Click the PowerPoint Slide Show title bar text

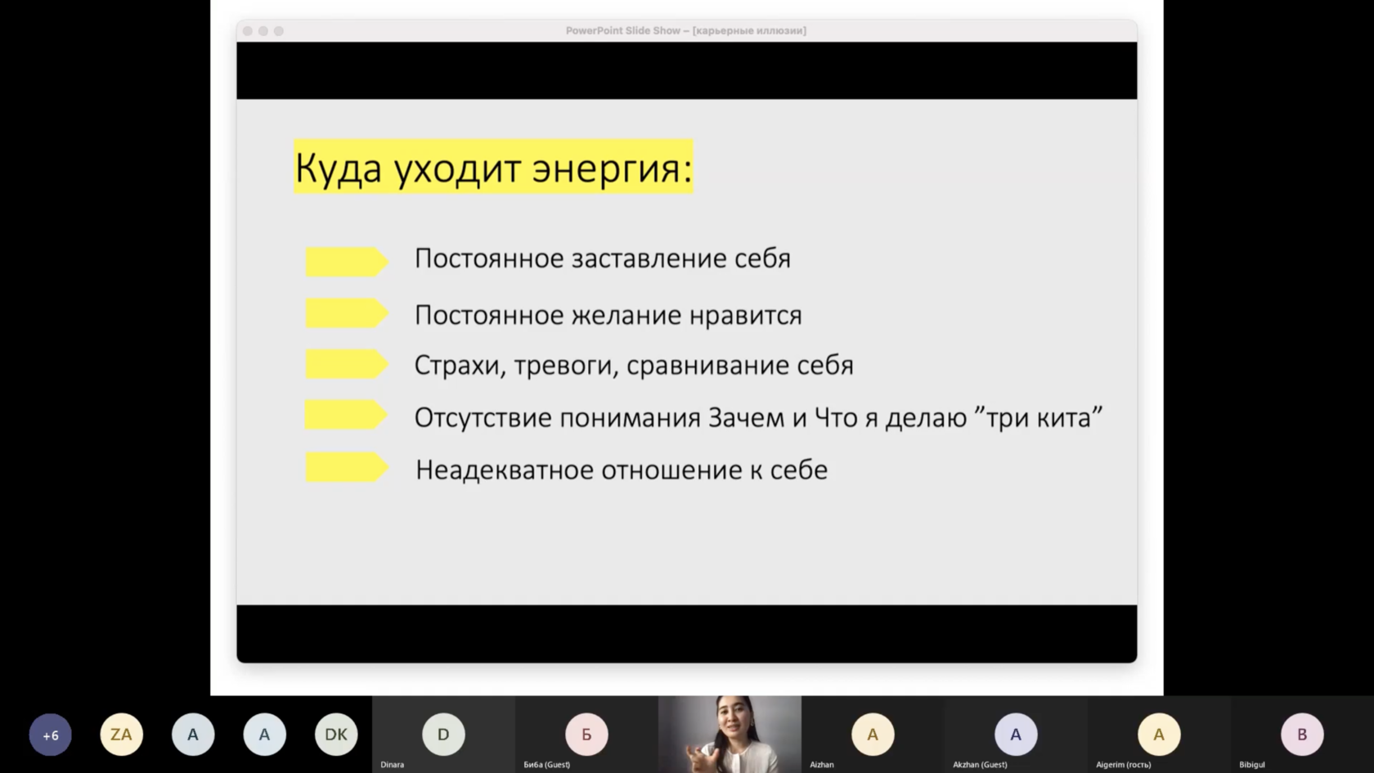point(685,31)
